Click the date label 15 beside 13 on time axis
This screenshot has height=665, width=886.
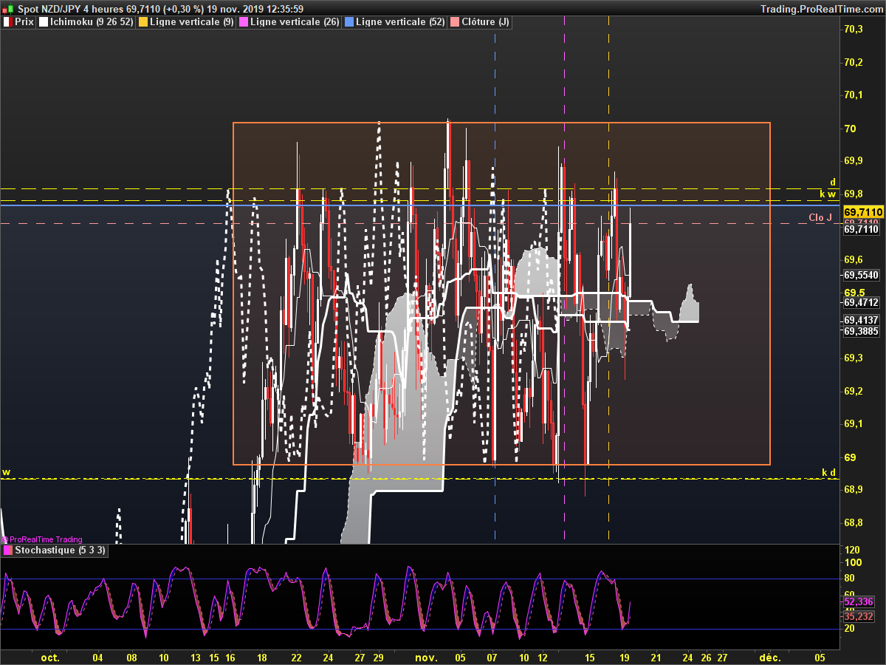point(213,657)
